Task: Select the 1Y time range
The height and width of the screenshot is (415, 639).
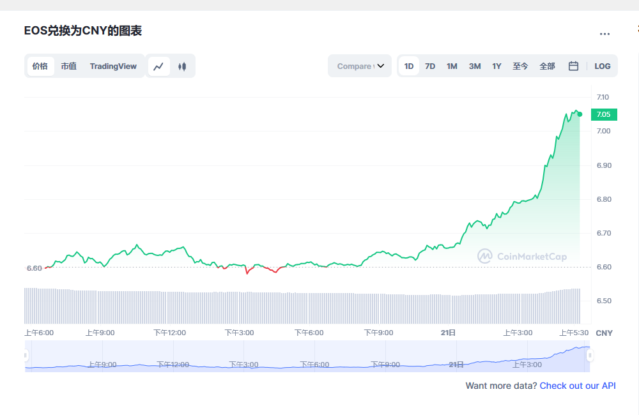Action: [x=497, y=66]
